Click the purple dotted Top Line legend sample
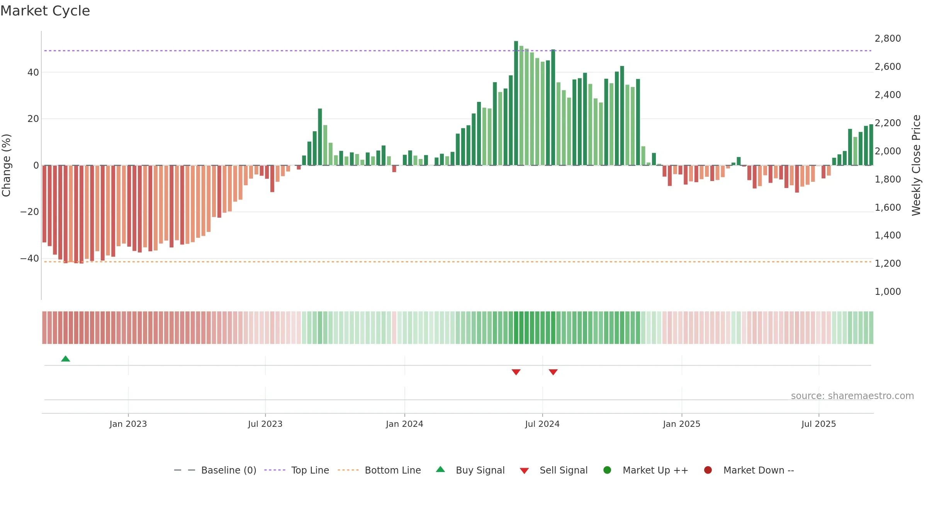Image resolution: width=927 pixels, height=521 pixels. (x=275, y=470)
